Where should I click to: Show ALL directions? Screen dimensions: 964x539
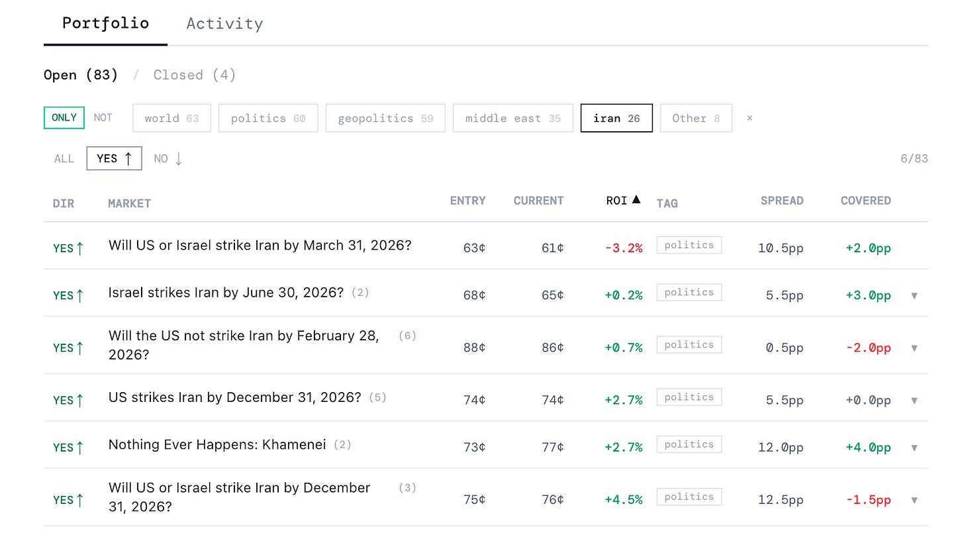[x=64, y=158]
